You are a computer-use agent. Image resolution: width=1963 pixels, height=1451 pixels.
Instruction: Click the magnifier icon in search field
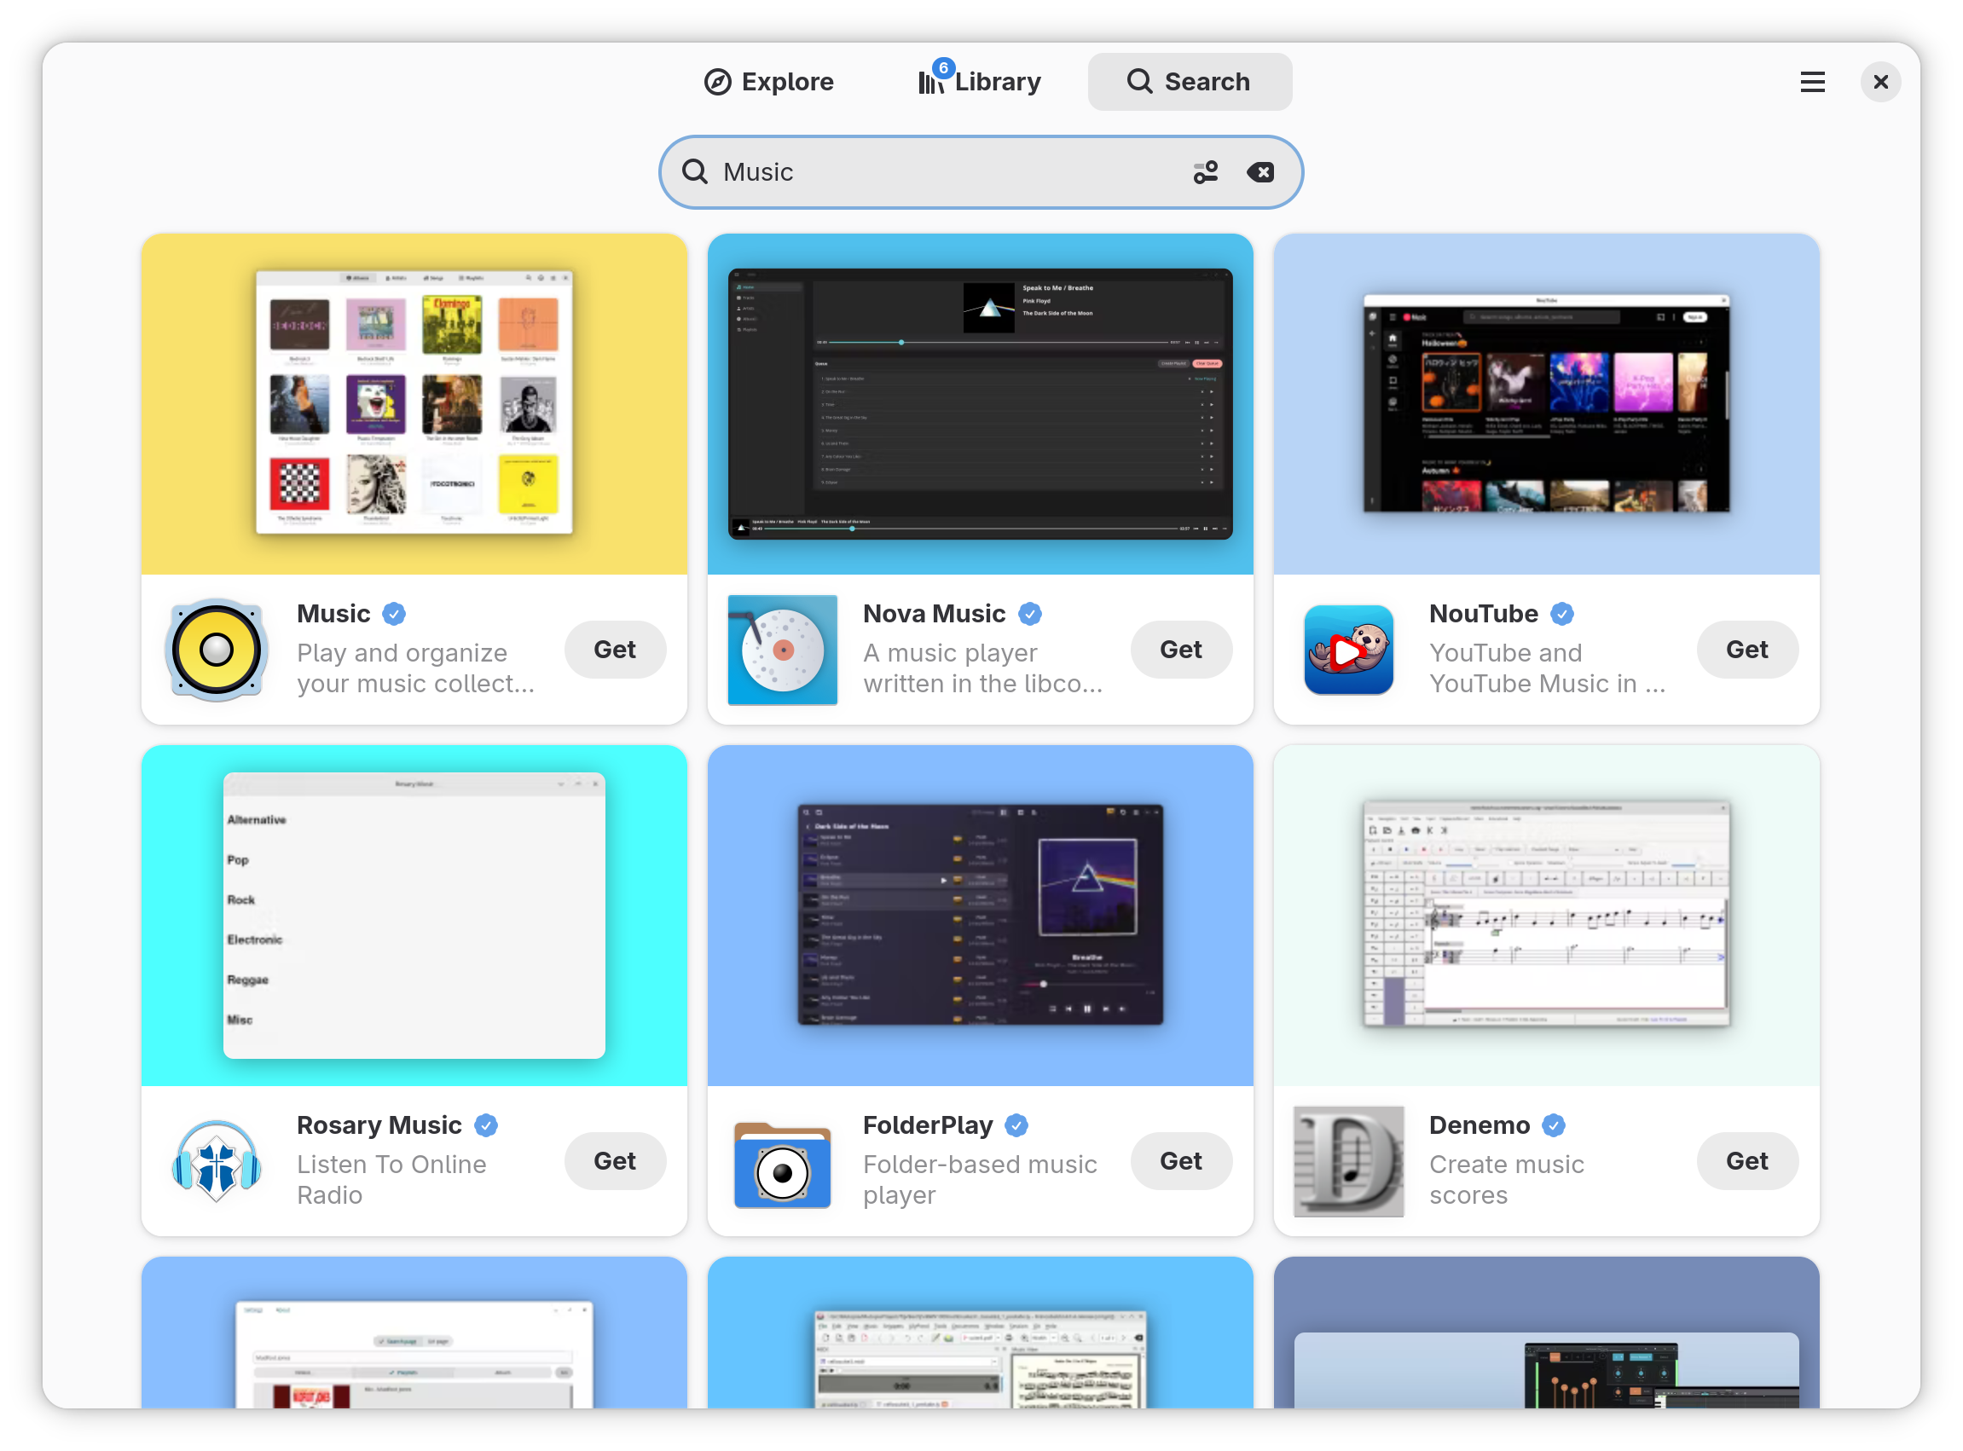point(695,171)
